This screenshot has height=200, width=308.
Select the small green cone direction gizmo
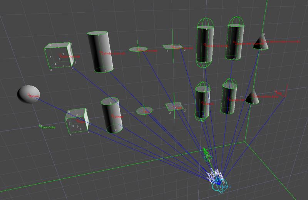coord(207,155)
